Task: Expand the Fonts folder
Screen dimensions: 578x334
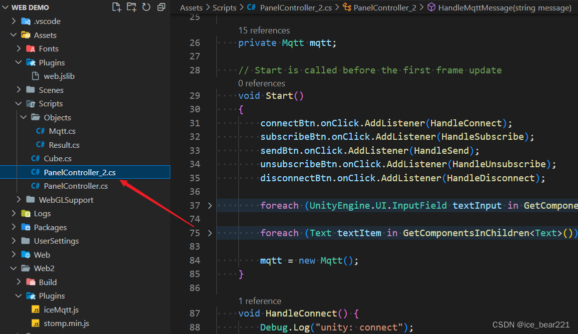Action: pos(19,48)
